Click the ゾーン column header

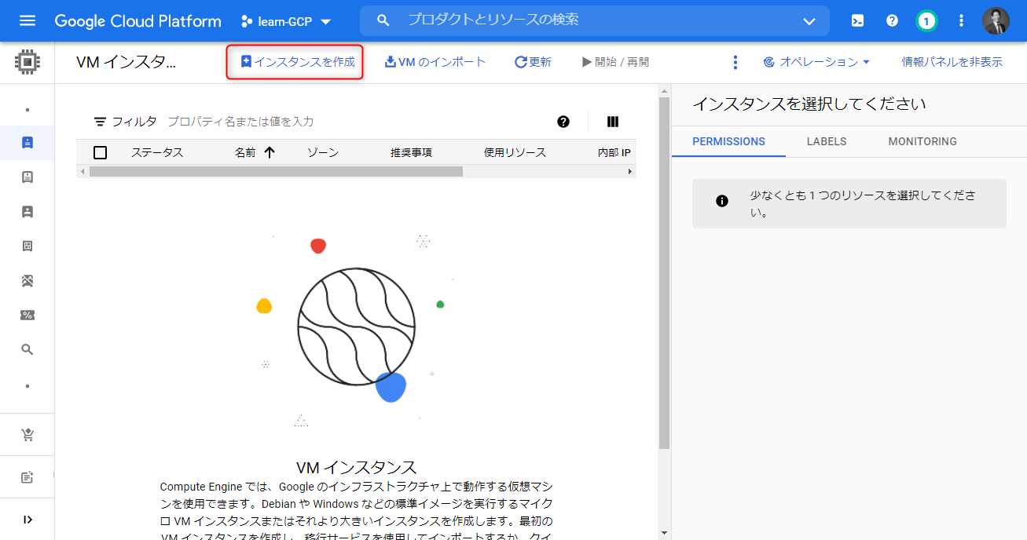tap(323, 152)
